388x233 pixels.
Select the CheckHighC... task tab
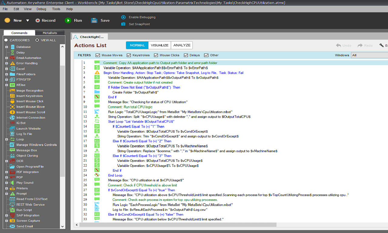tap(90, 37)
